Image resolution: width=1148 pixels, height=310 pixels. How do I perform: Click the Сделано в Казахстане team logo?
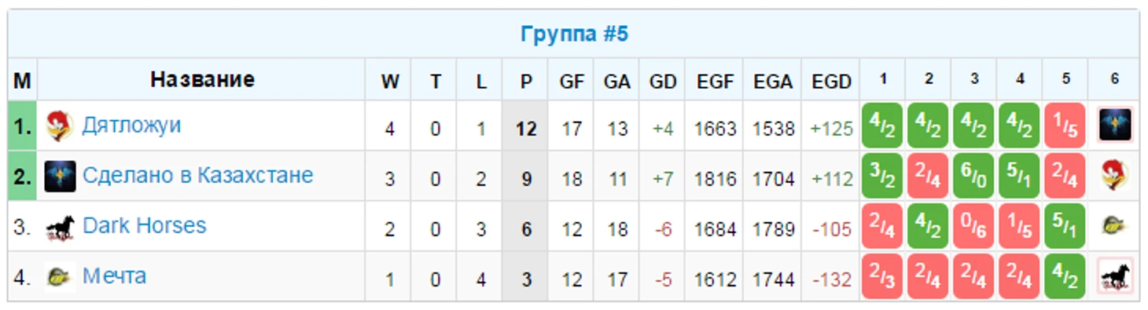coord(60,176)
